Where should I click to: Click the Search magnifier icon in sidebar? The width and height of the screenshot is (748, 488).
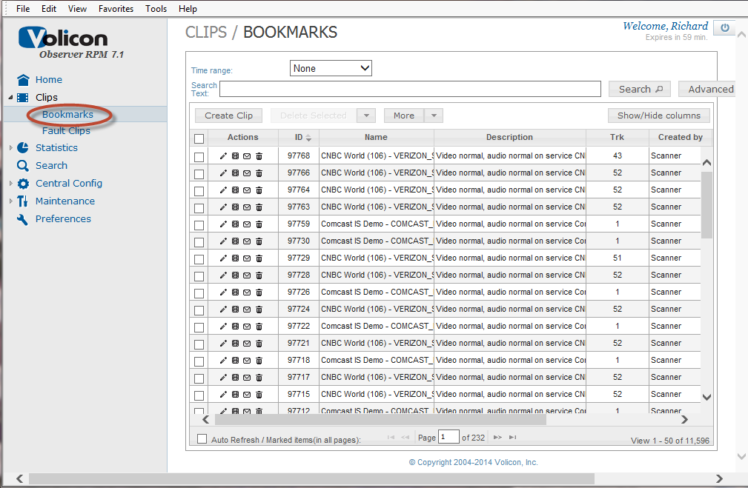tap(23, 165)
